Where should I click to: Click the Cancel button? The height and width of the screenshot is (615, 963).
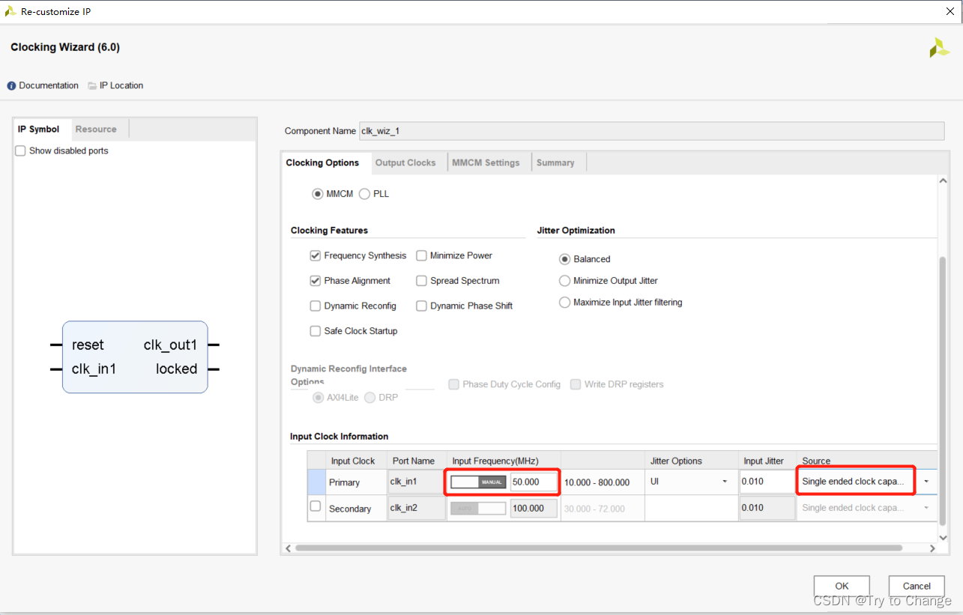[916, 586]
